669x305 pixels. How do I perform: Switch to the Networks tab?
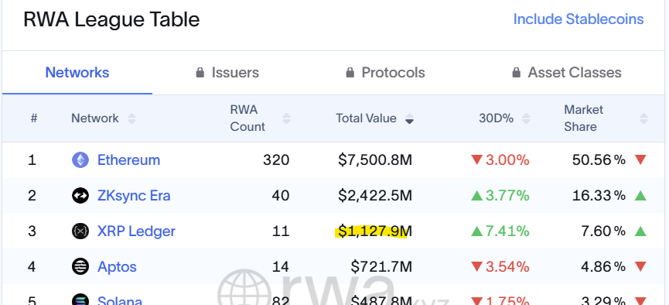tap(77, 73)
